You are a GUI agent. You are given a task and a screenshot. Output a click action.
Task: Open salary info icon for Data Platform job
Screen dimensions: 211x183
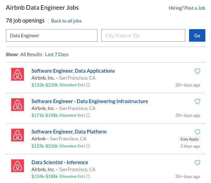88,146
